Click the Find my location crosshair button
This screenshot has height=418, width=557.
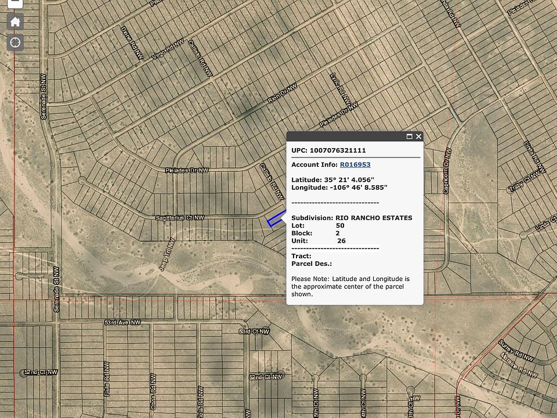(16, 42)
